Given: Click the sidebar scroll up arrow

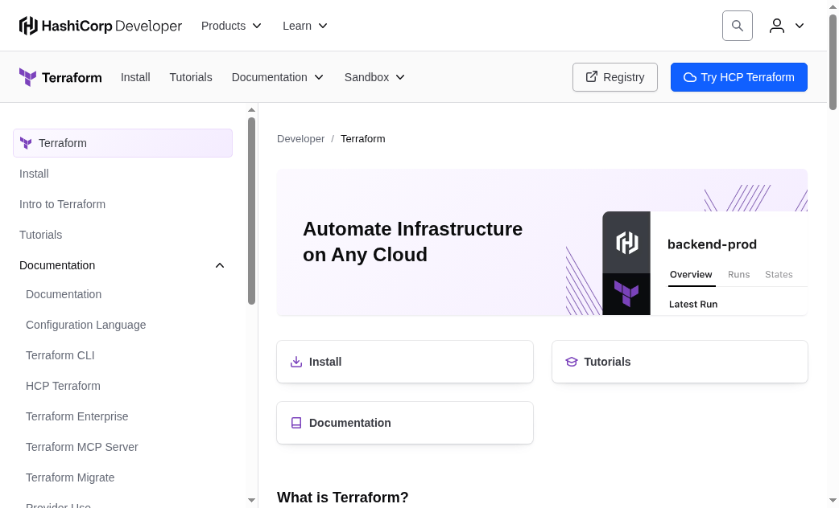Looking at the screenshot, I should 251,110.
